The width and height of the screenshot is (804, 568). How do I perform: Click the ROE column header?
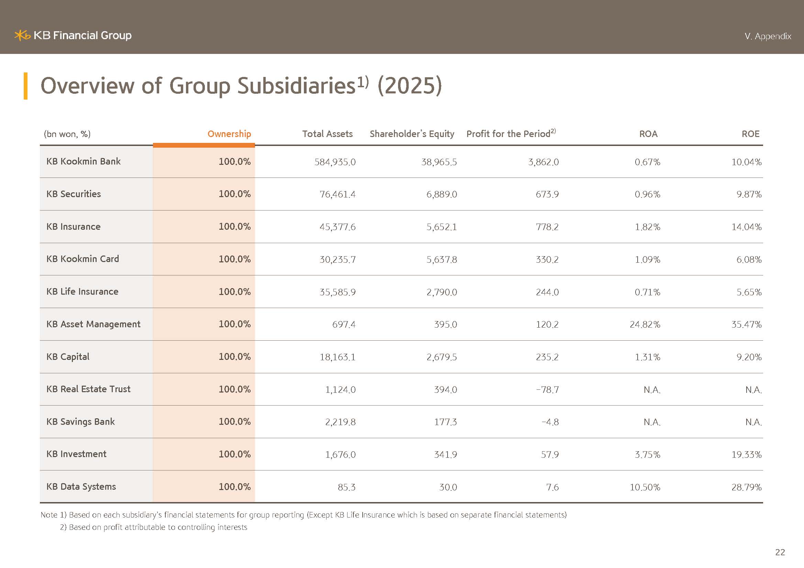point(750,134)
